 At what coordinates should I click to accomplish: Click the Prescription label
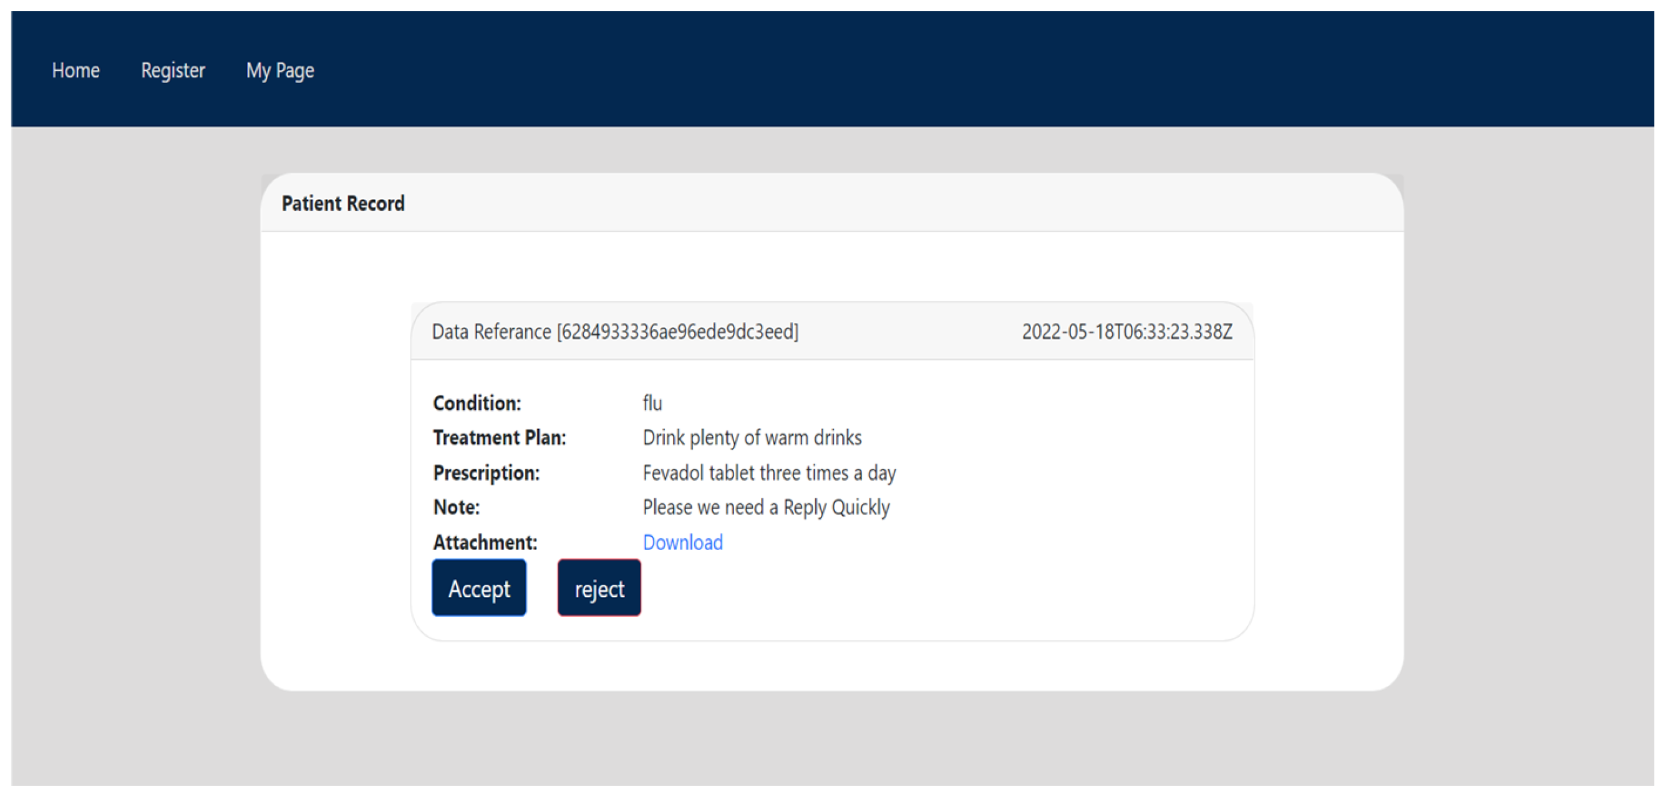pyautogui.click(x=486, y=473)
